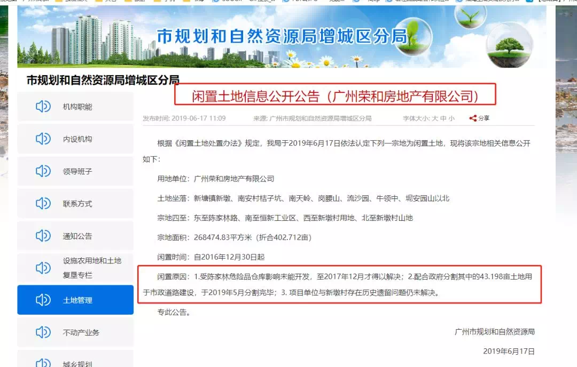This screenshot has width=577, height=367.
Task: Set font size to 大
Action: 435,118
